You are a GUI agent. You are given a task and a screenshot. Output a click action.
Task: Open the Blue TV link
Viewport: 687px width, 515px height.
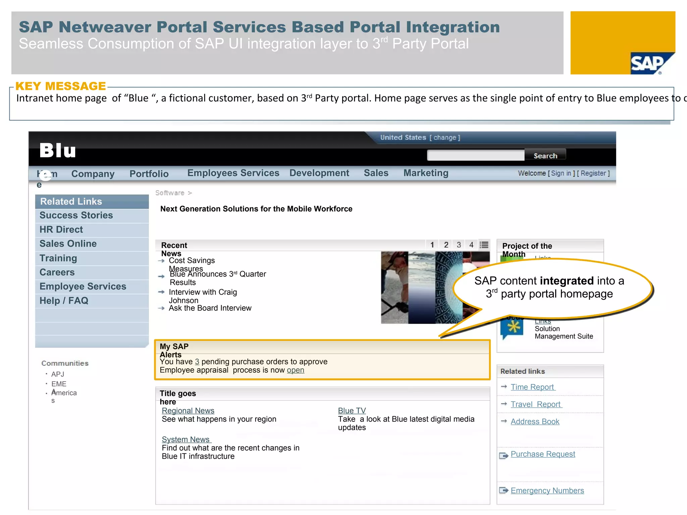coord(352,411)
